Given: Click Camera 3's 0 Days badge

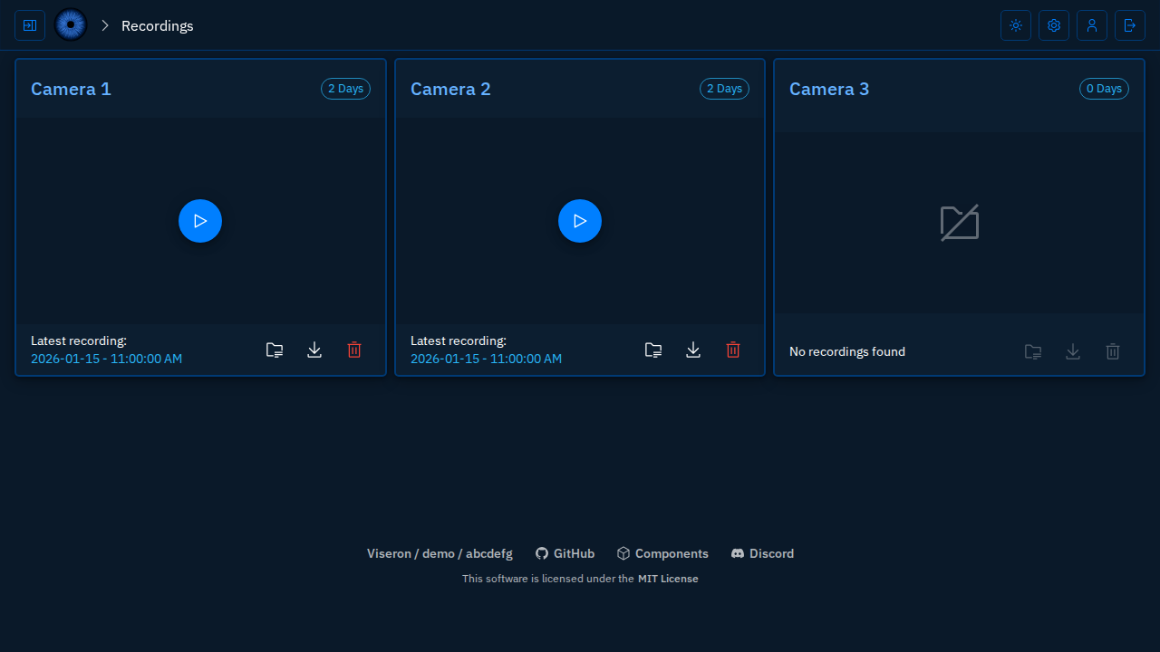Looking at the screenshot, I should pyautogui.click(x=1104, y=89).
